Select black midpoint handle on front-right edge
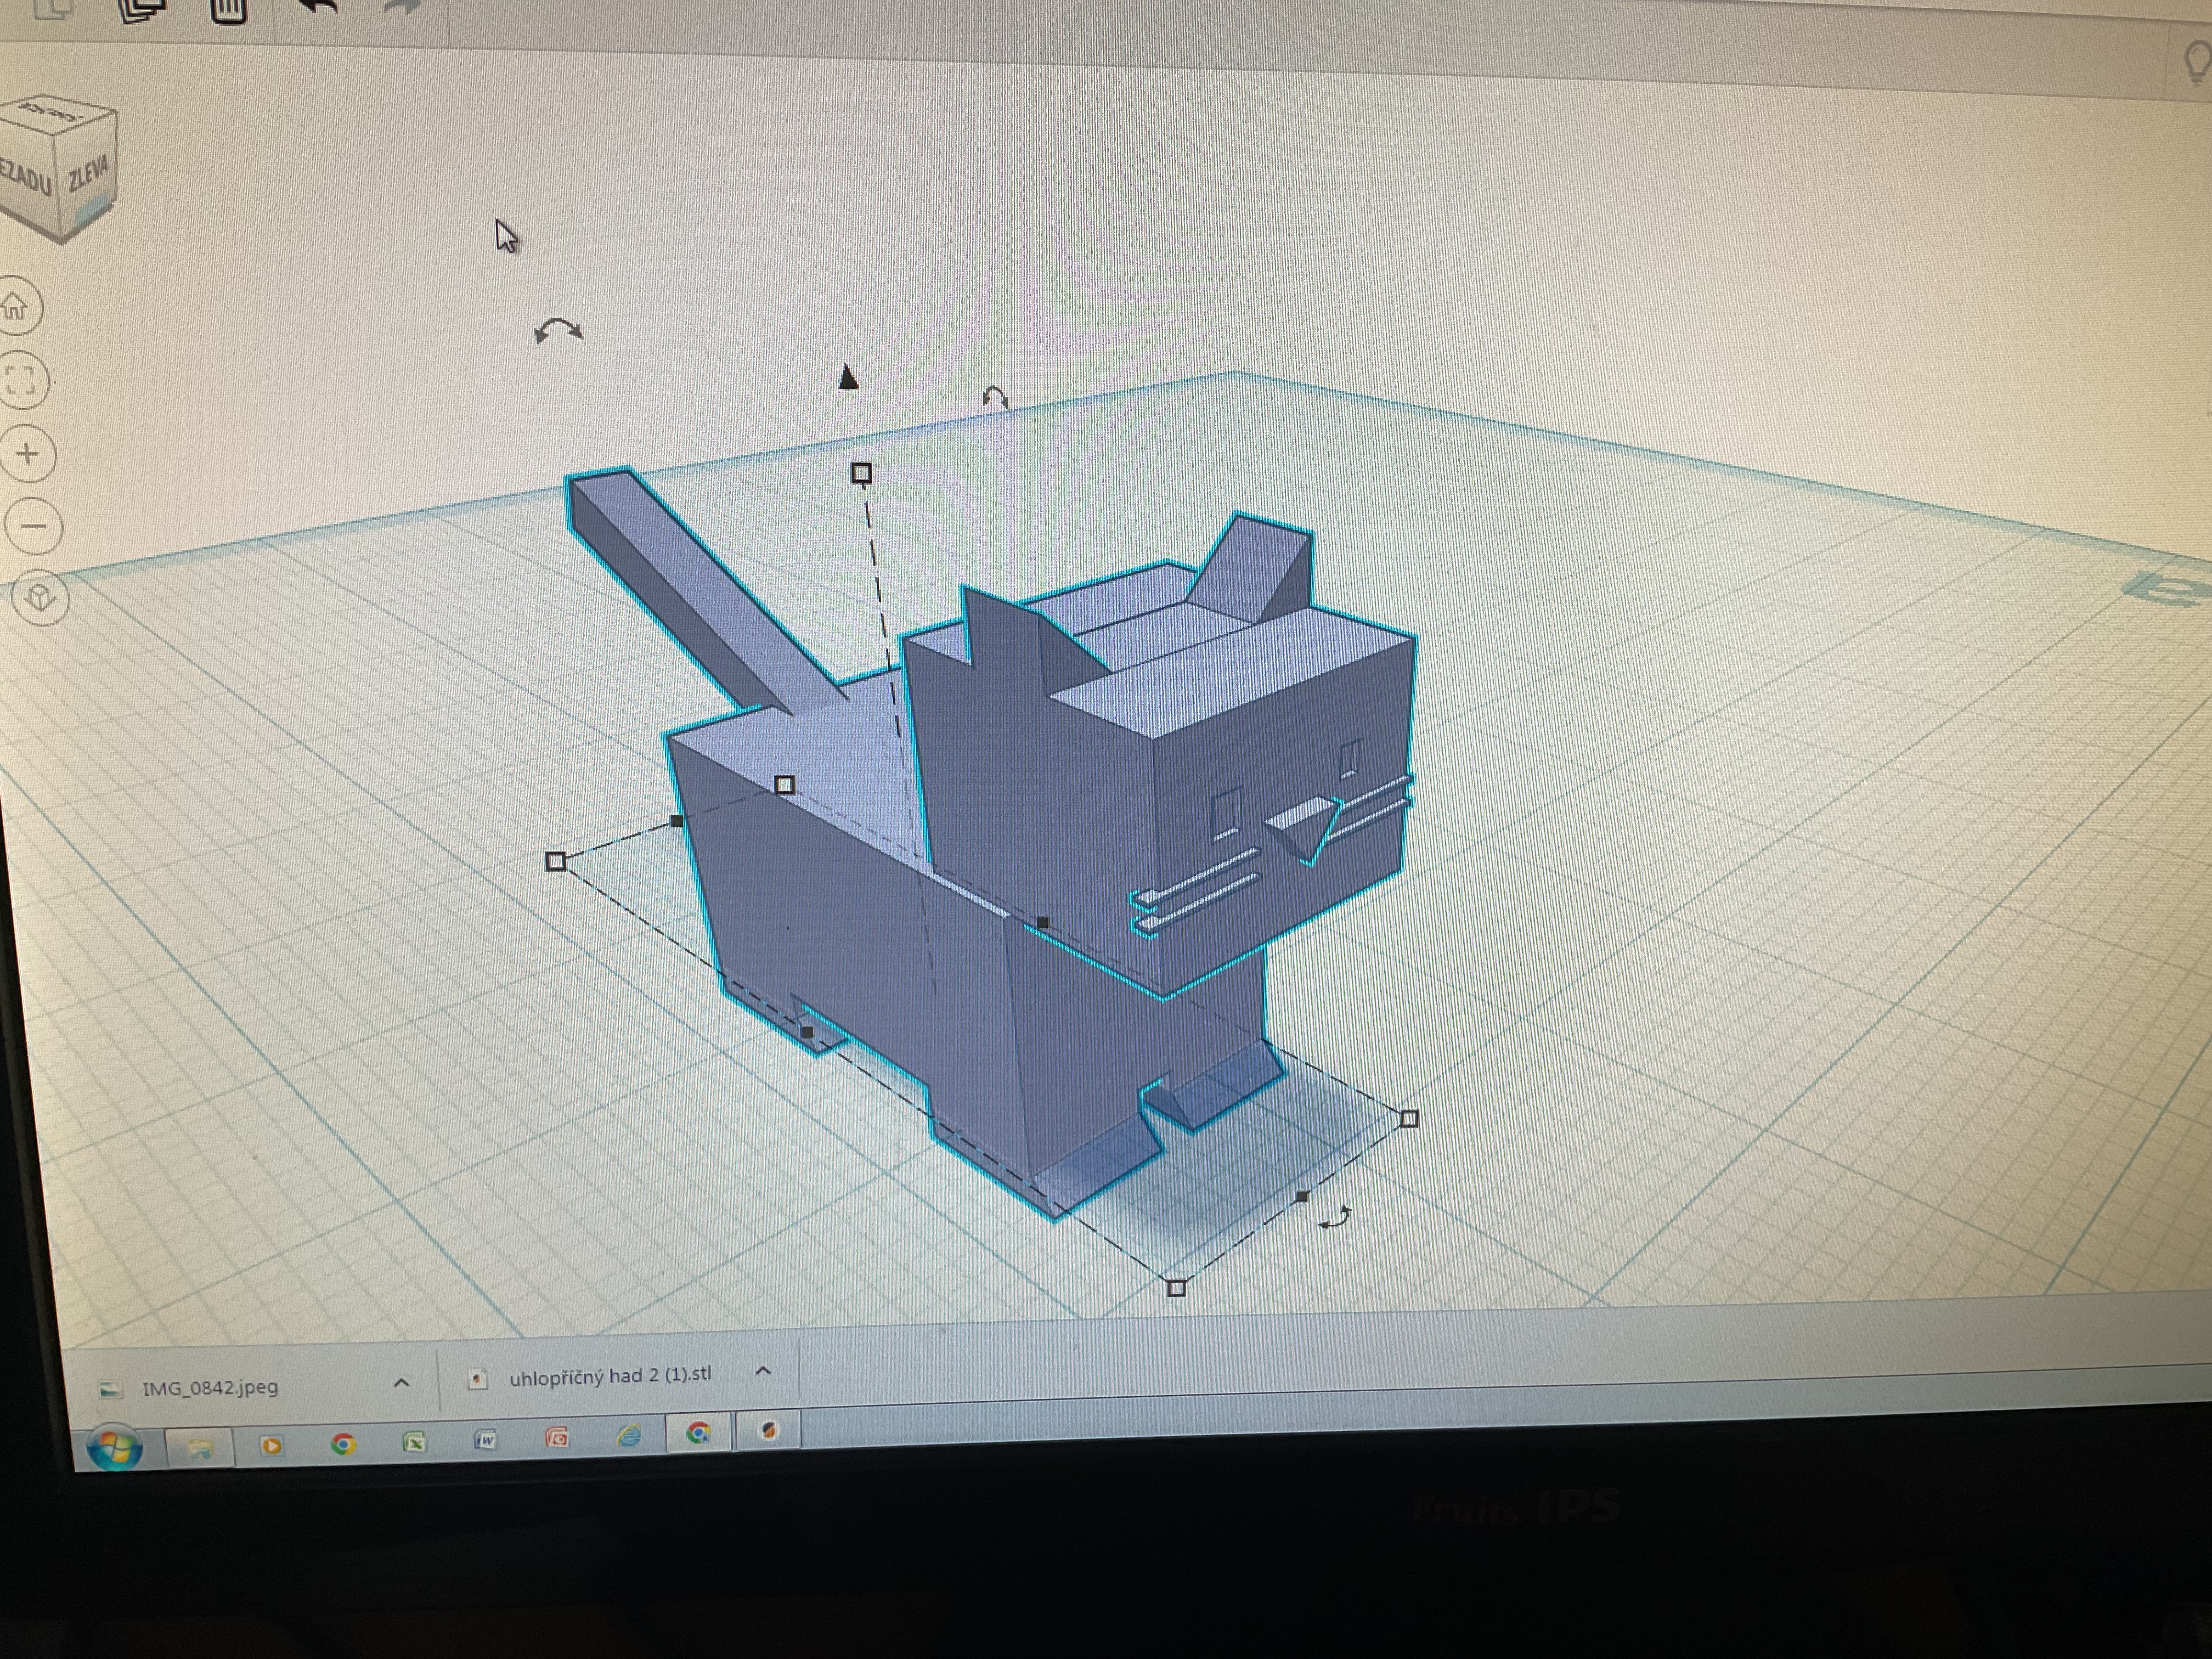This screenshot has width=2212, height=1659. tap(1302, 1196)
